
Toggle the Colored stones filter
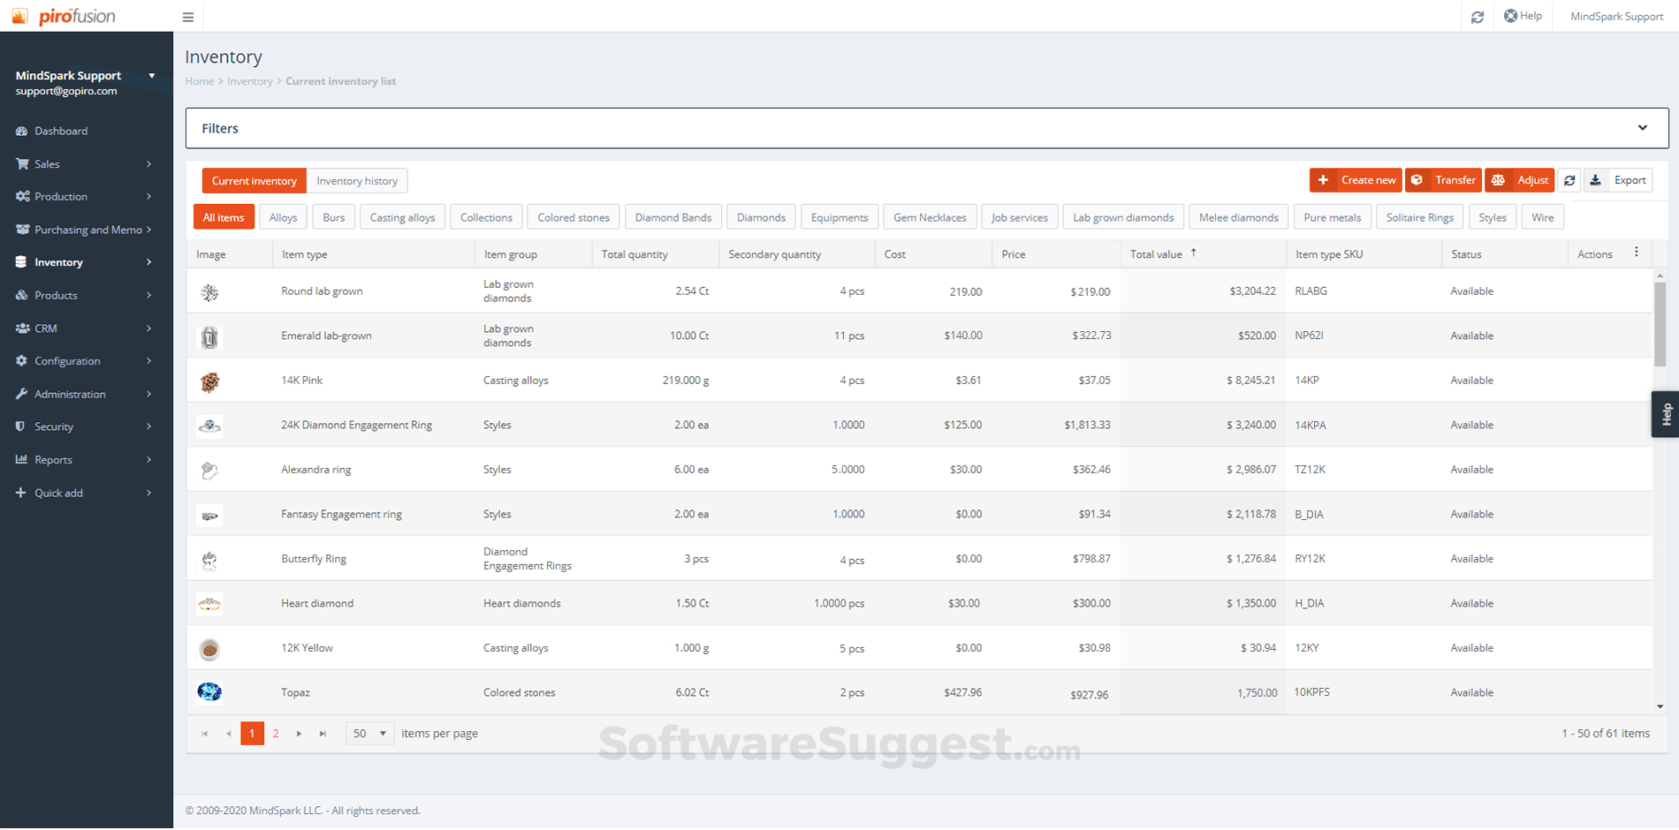point(573,216)
